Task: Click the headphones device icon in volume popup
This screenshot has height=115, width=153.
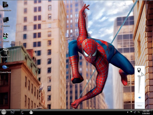Action: (139, 70)
